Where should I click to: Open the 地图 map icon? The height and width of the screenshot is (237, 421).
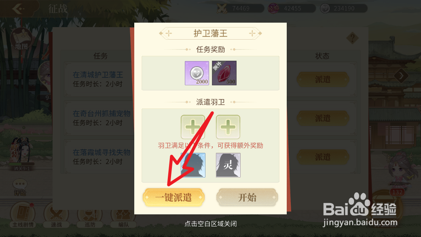(x=21, y=39)
